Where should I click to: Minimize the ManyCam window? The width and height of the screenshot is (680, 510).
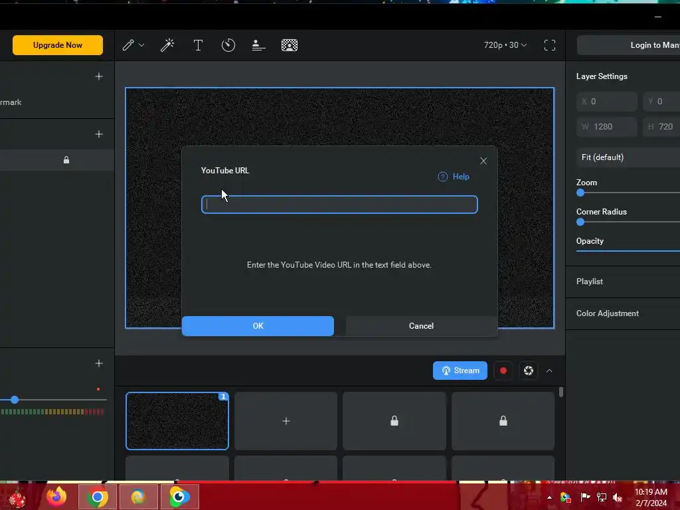click(658, 17)
